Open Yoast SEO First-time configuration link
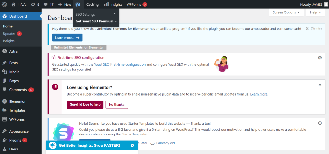Image resolution: width=329 pixels, height=154 pixels. point(120,64)
